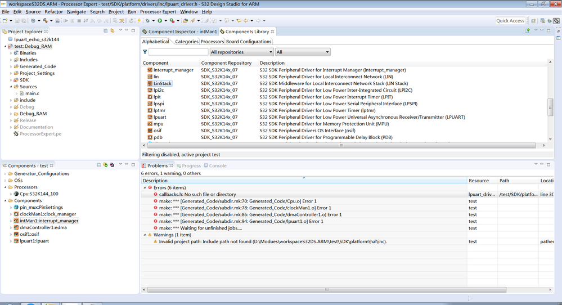Click the Debug bug icon in toolbar
The height and width of the screenshot is (305, 562).
(x=147, y=20)
